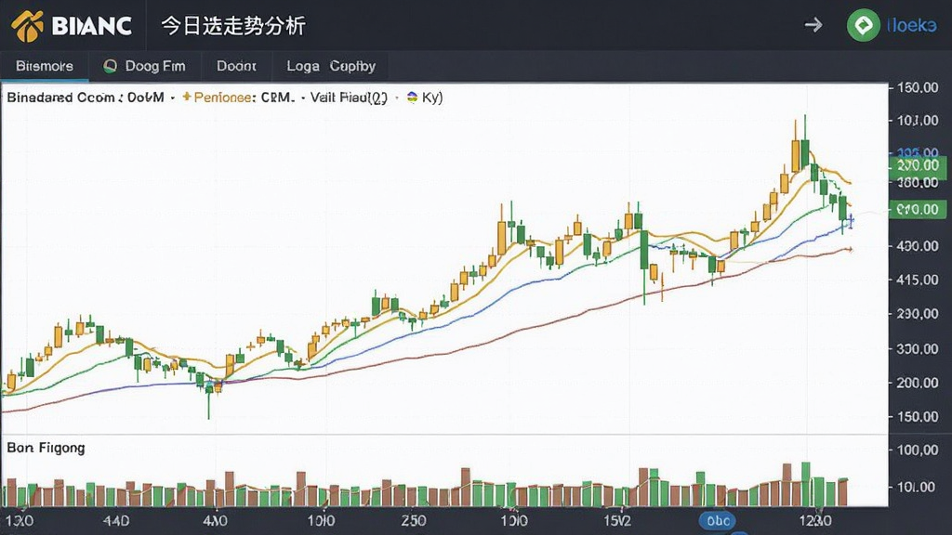Click the 250 time axis label
This screenshot has height=535, width=952.
tap(414, 520)
